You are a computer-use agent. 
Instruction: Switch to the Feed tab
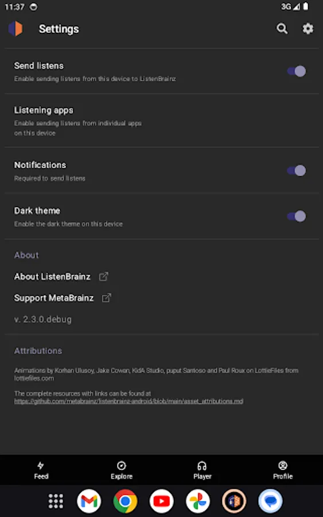(41, 470)
